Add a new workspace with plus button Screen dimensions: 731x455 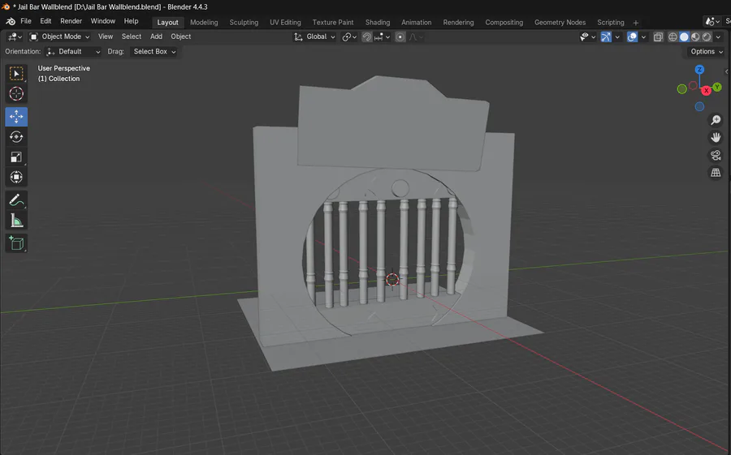(635, 23)
